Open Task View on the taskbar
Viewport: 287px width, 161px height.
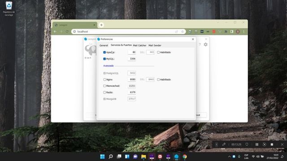119,157
